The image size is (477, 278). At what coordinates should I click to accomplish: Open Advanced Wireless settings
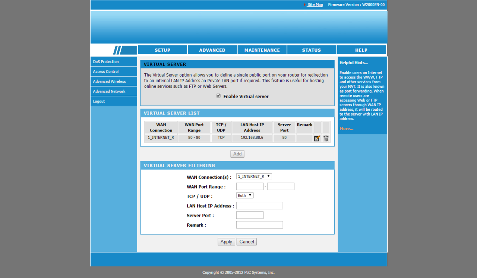coord(114,81)
